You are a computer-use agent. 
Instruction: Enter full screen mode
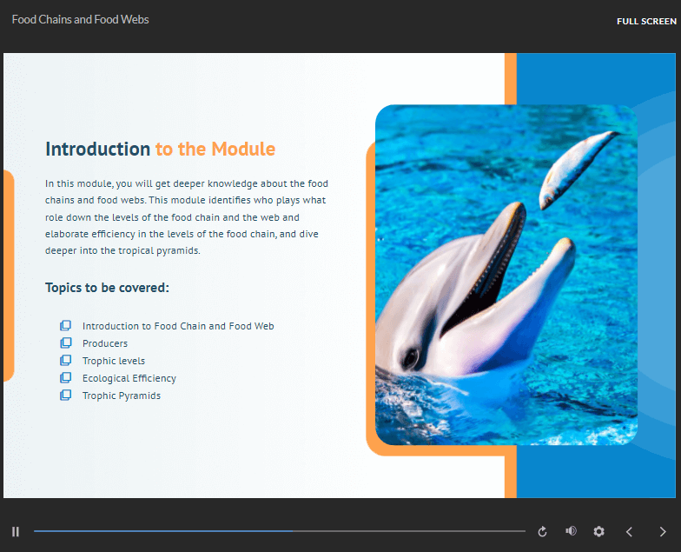click(x=646, y=21)
